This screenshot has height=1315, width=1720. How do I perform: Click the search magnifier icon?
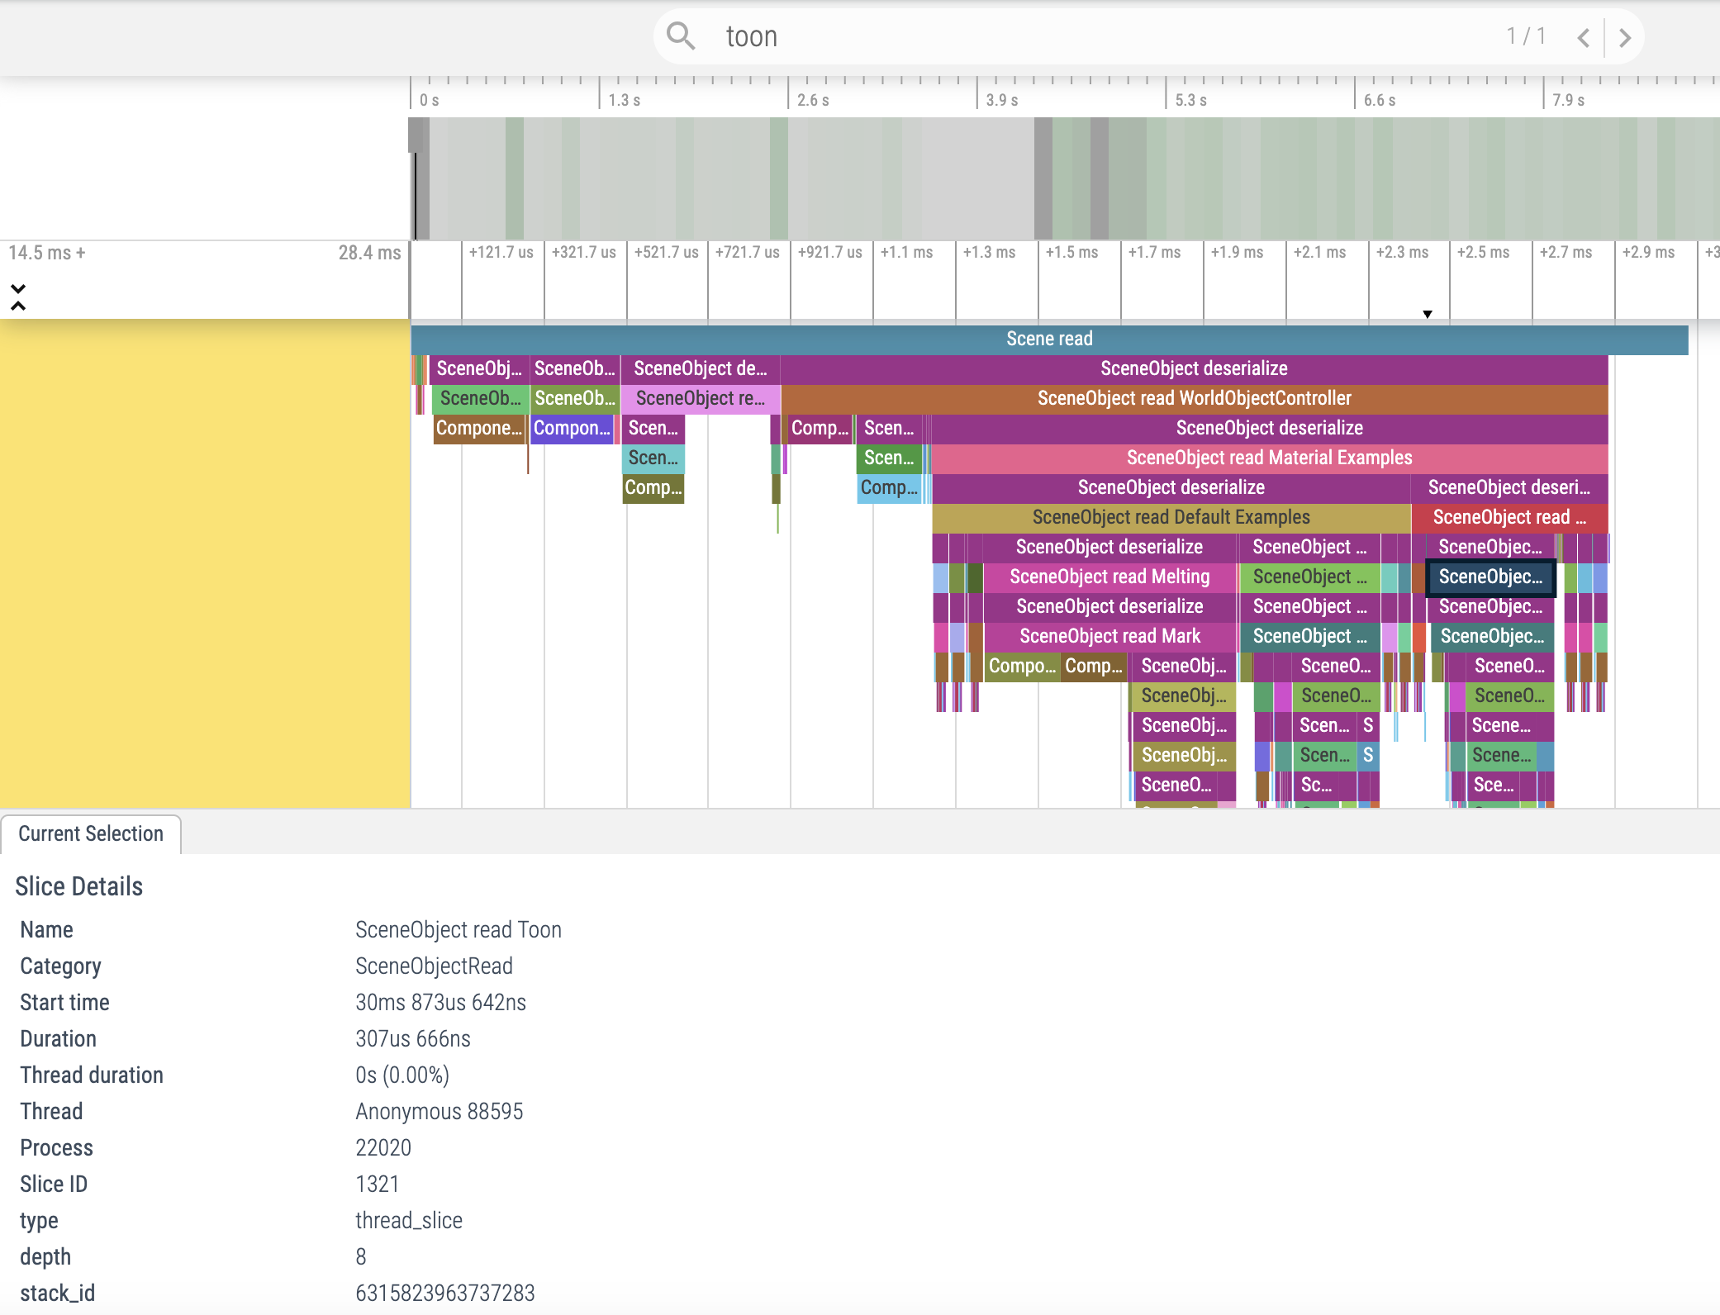681,36
